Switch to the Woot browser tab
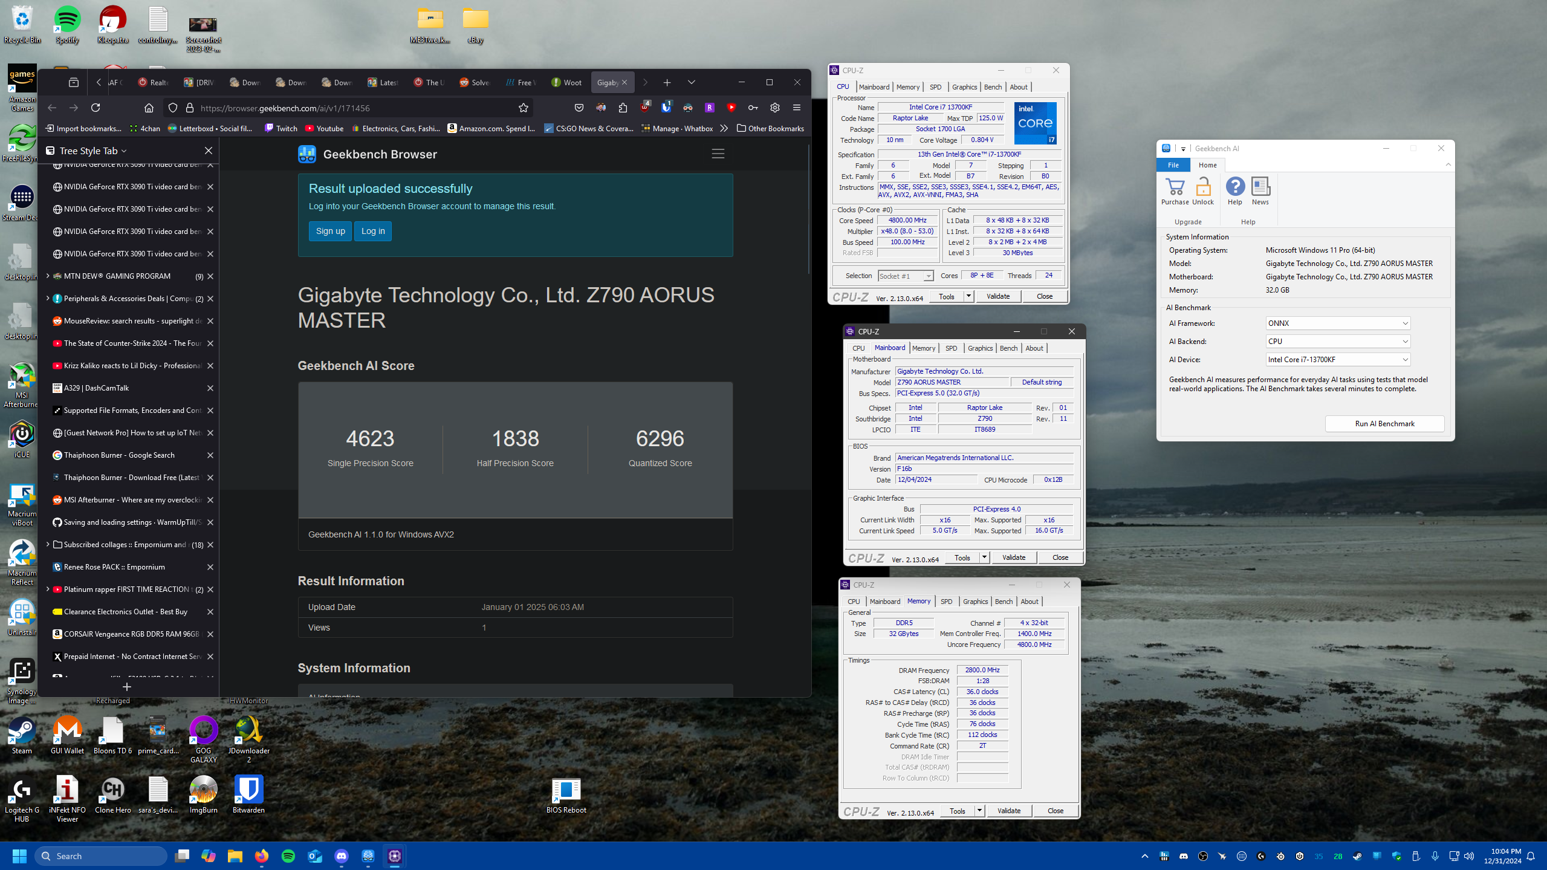 click(566, 82)
